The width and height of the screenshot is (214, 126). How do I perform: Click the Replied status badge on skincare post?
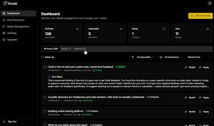click(x=120, y=67)
